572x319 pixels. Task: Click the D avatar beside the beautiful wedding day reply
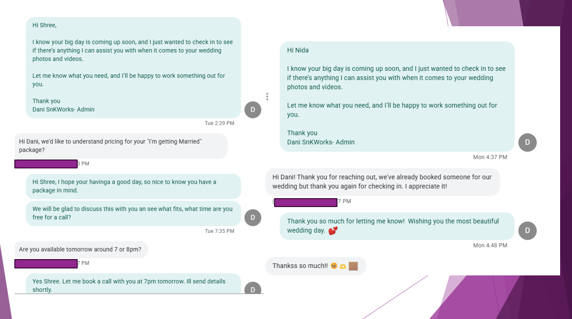[x=527, y=230]
